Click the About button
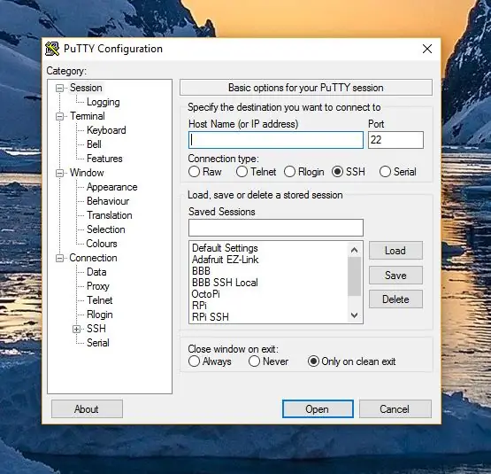 pos(87,408)
